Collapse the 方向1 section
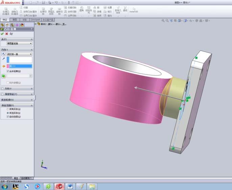 [31, 50]
